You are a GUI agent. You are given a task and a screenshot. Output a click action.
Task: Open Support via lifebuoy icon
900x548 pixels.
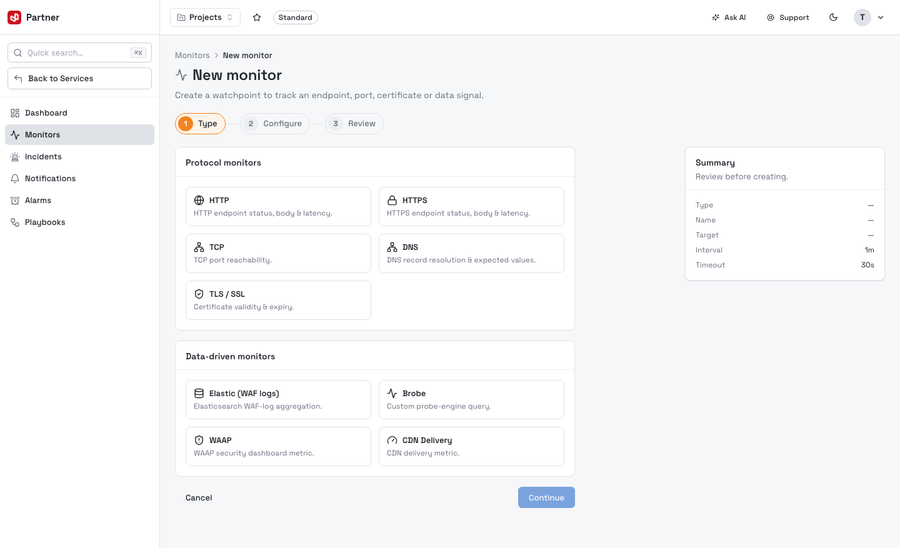point(771,17)
